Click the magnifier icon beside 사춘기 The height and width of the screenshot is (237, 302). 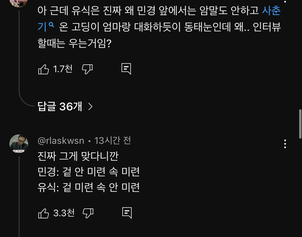point(51,25)
